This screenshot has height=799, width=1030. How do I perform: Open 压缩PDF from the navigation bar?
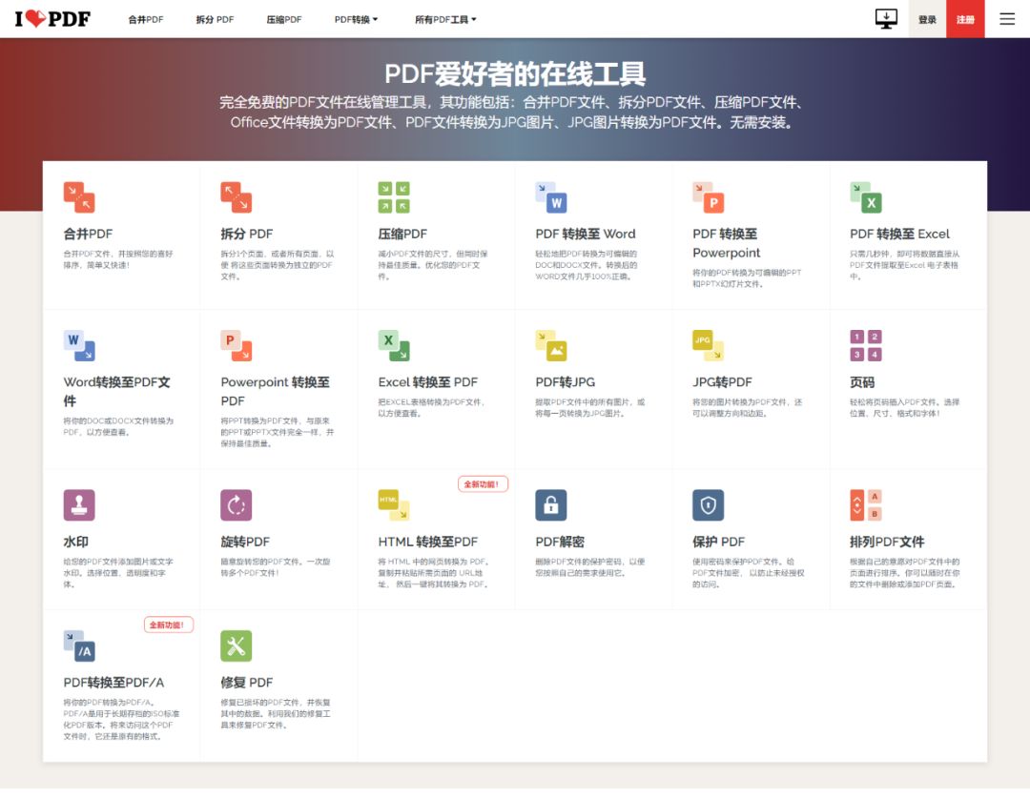pyautogui.click(x=284, y=19)
